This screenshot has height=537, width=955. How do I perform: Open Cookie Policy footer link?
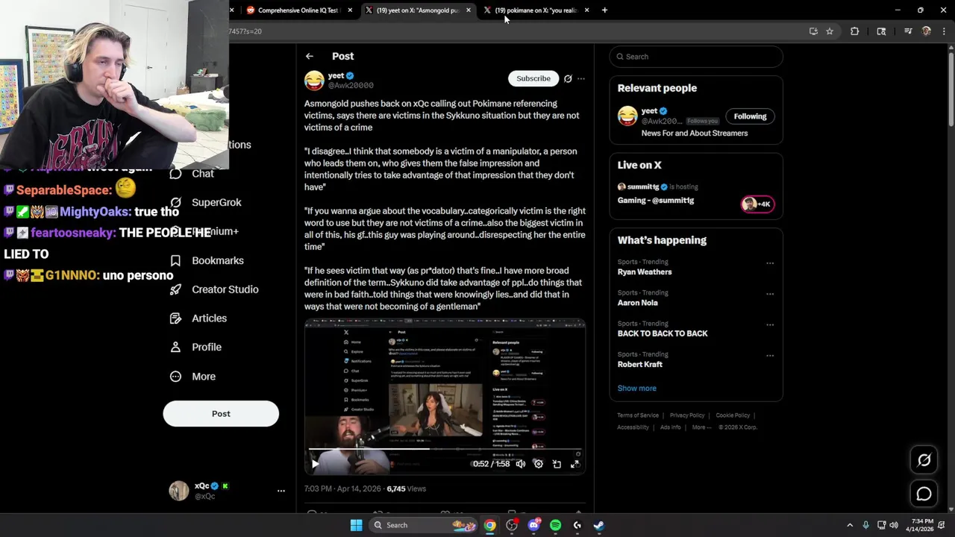pyautogui.click(x=733, y=415)
